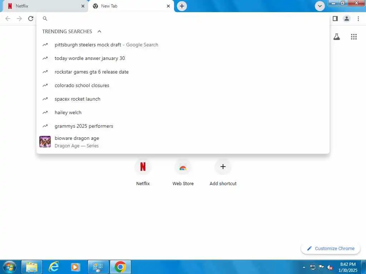
Task: Click the back navigation arrow
Action: pos(8,19)
